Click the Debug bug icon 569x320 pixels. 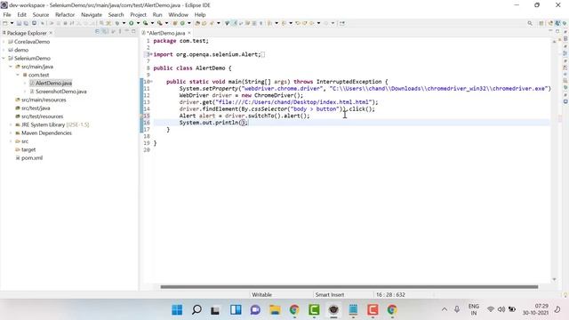tap(117, 23)
